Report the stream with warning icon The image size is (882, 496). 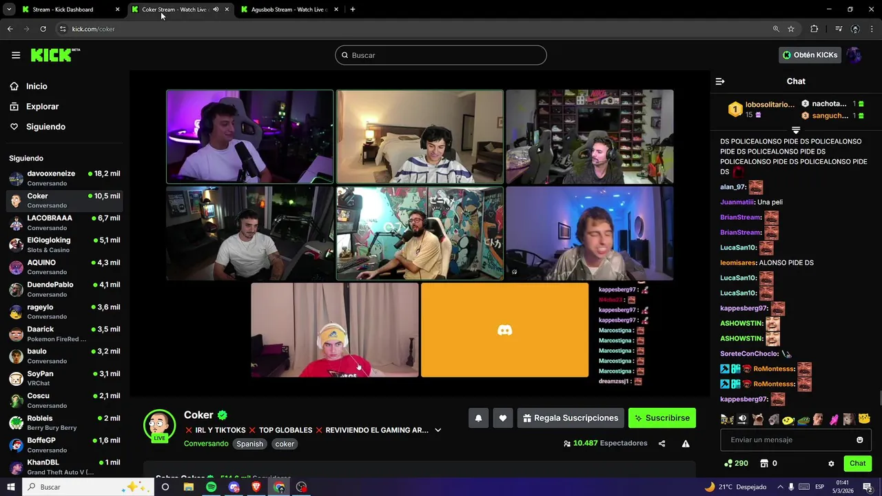coord(686,444)
